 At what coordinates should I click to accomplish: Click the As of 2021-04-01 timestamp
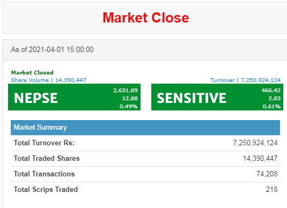[x=52, y=49]
